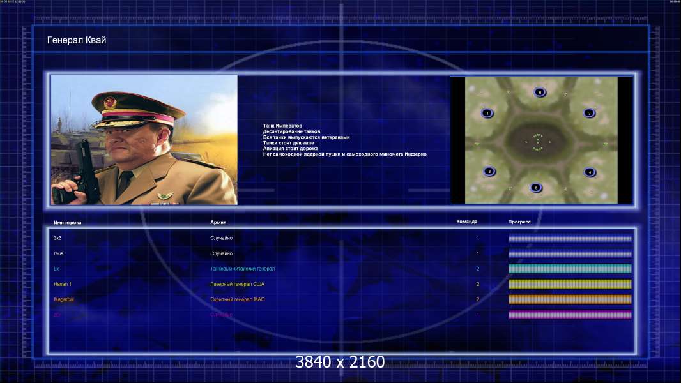681x383 pixels.
Task: Select player name '3x3'
Action: 57,238
